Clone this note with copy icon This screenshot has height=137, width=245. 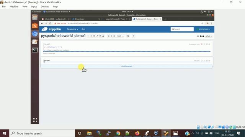click(100, 36)
